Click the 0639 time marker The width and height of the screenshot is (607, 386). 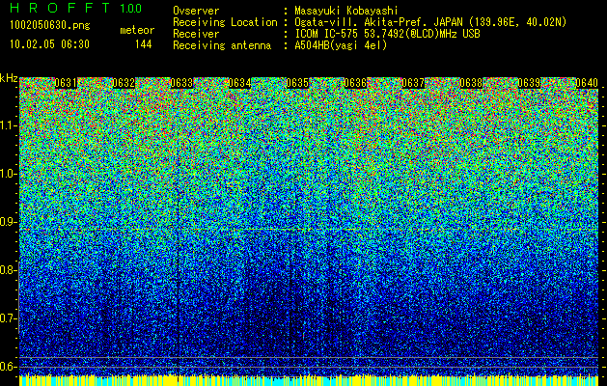click(x=529, y=83)
